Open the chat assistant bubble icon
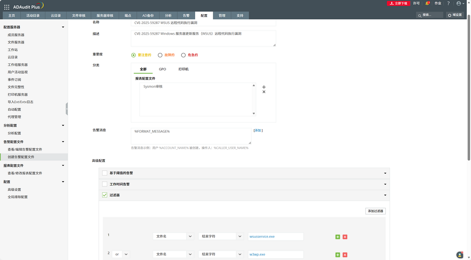 460,254
